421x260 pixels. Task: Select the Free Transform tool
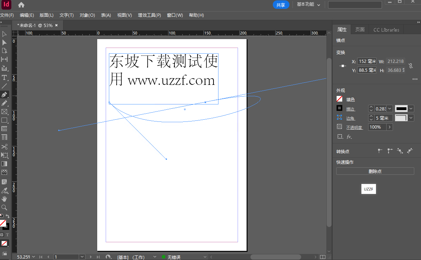[4, 155]
